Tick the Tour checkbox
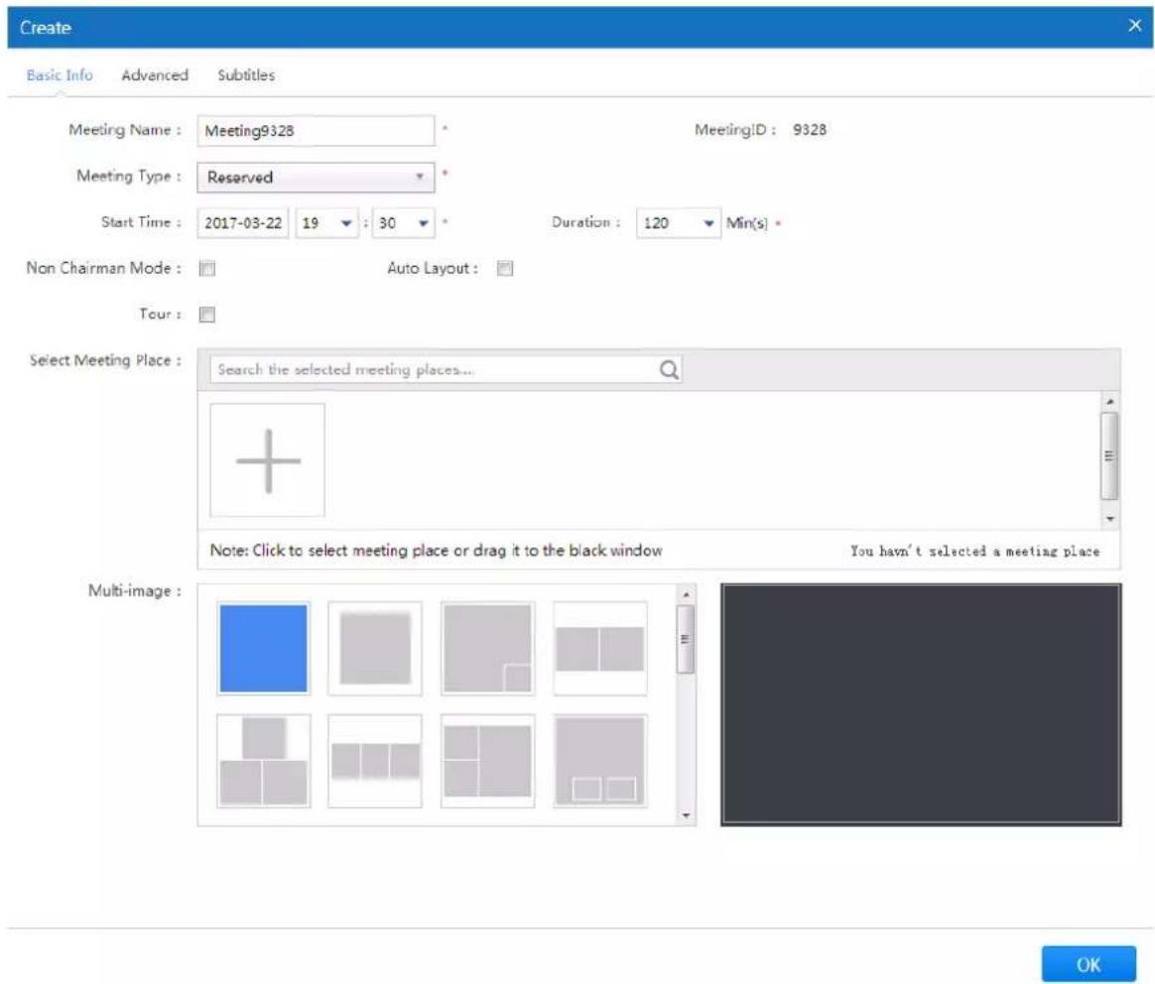The image size is (1155, 984). (x=207, y=314)
